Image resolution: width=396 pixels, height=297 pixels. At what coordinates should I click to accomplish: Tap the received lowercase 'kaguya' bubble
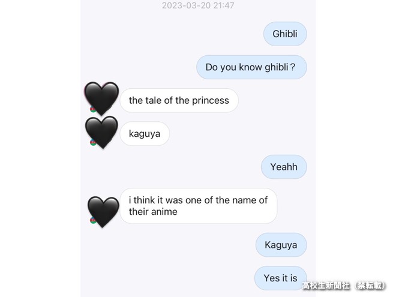pos(145,134)
